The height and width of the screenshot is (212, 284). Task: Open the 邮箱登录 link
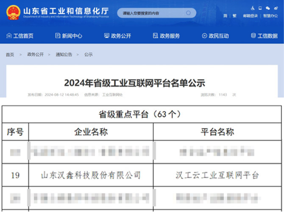point(251,16)
